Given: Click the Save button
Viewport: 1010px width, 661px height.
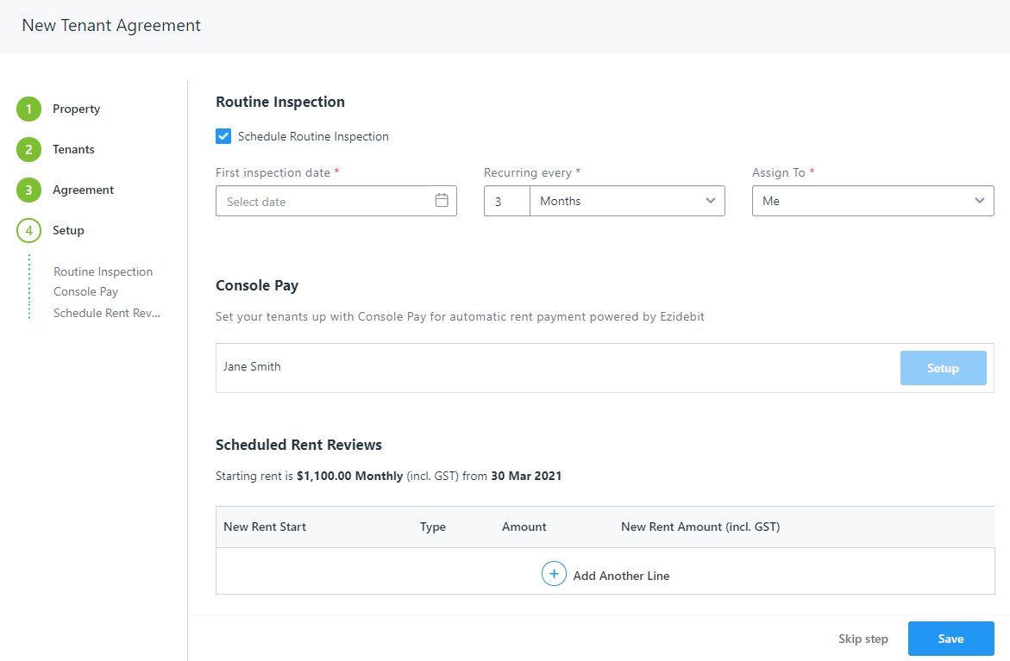Looking at the screenshot, I should 950,639.
